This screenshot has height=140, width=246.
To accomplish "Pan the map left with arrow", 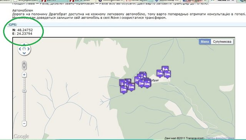I will 20,49.
